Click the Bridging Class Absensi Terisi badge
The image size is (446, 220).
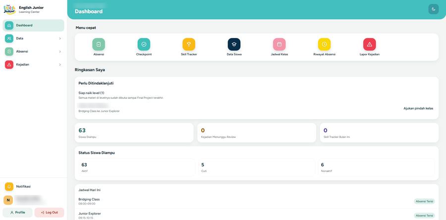pos(424,201)
